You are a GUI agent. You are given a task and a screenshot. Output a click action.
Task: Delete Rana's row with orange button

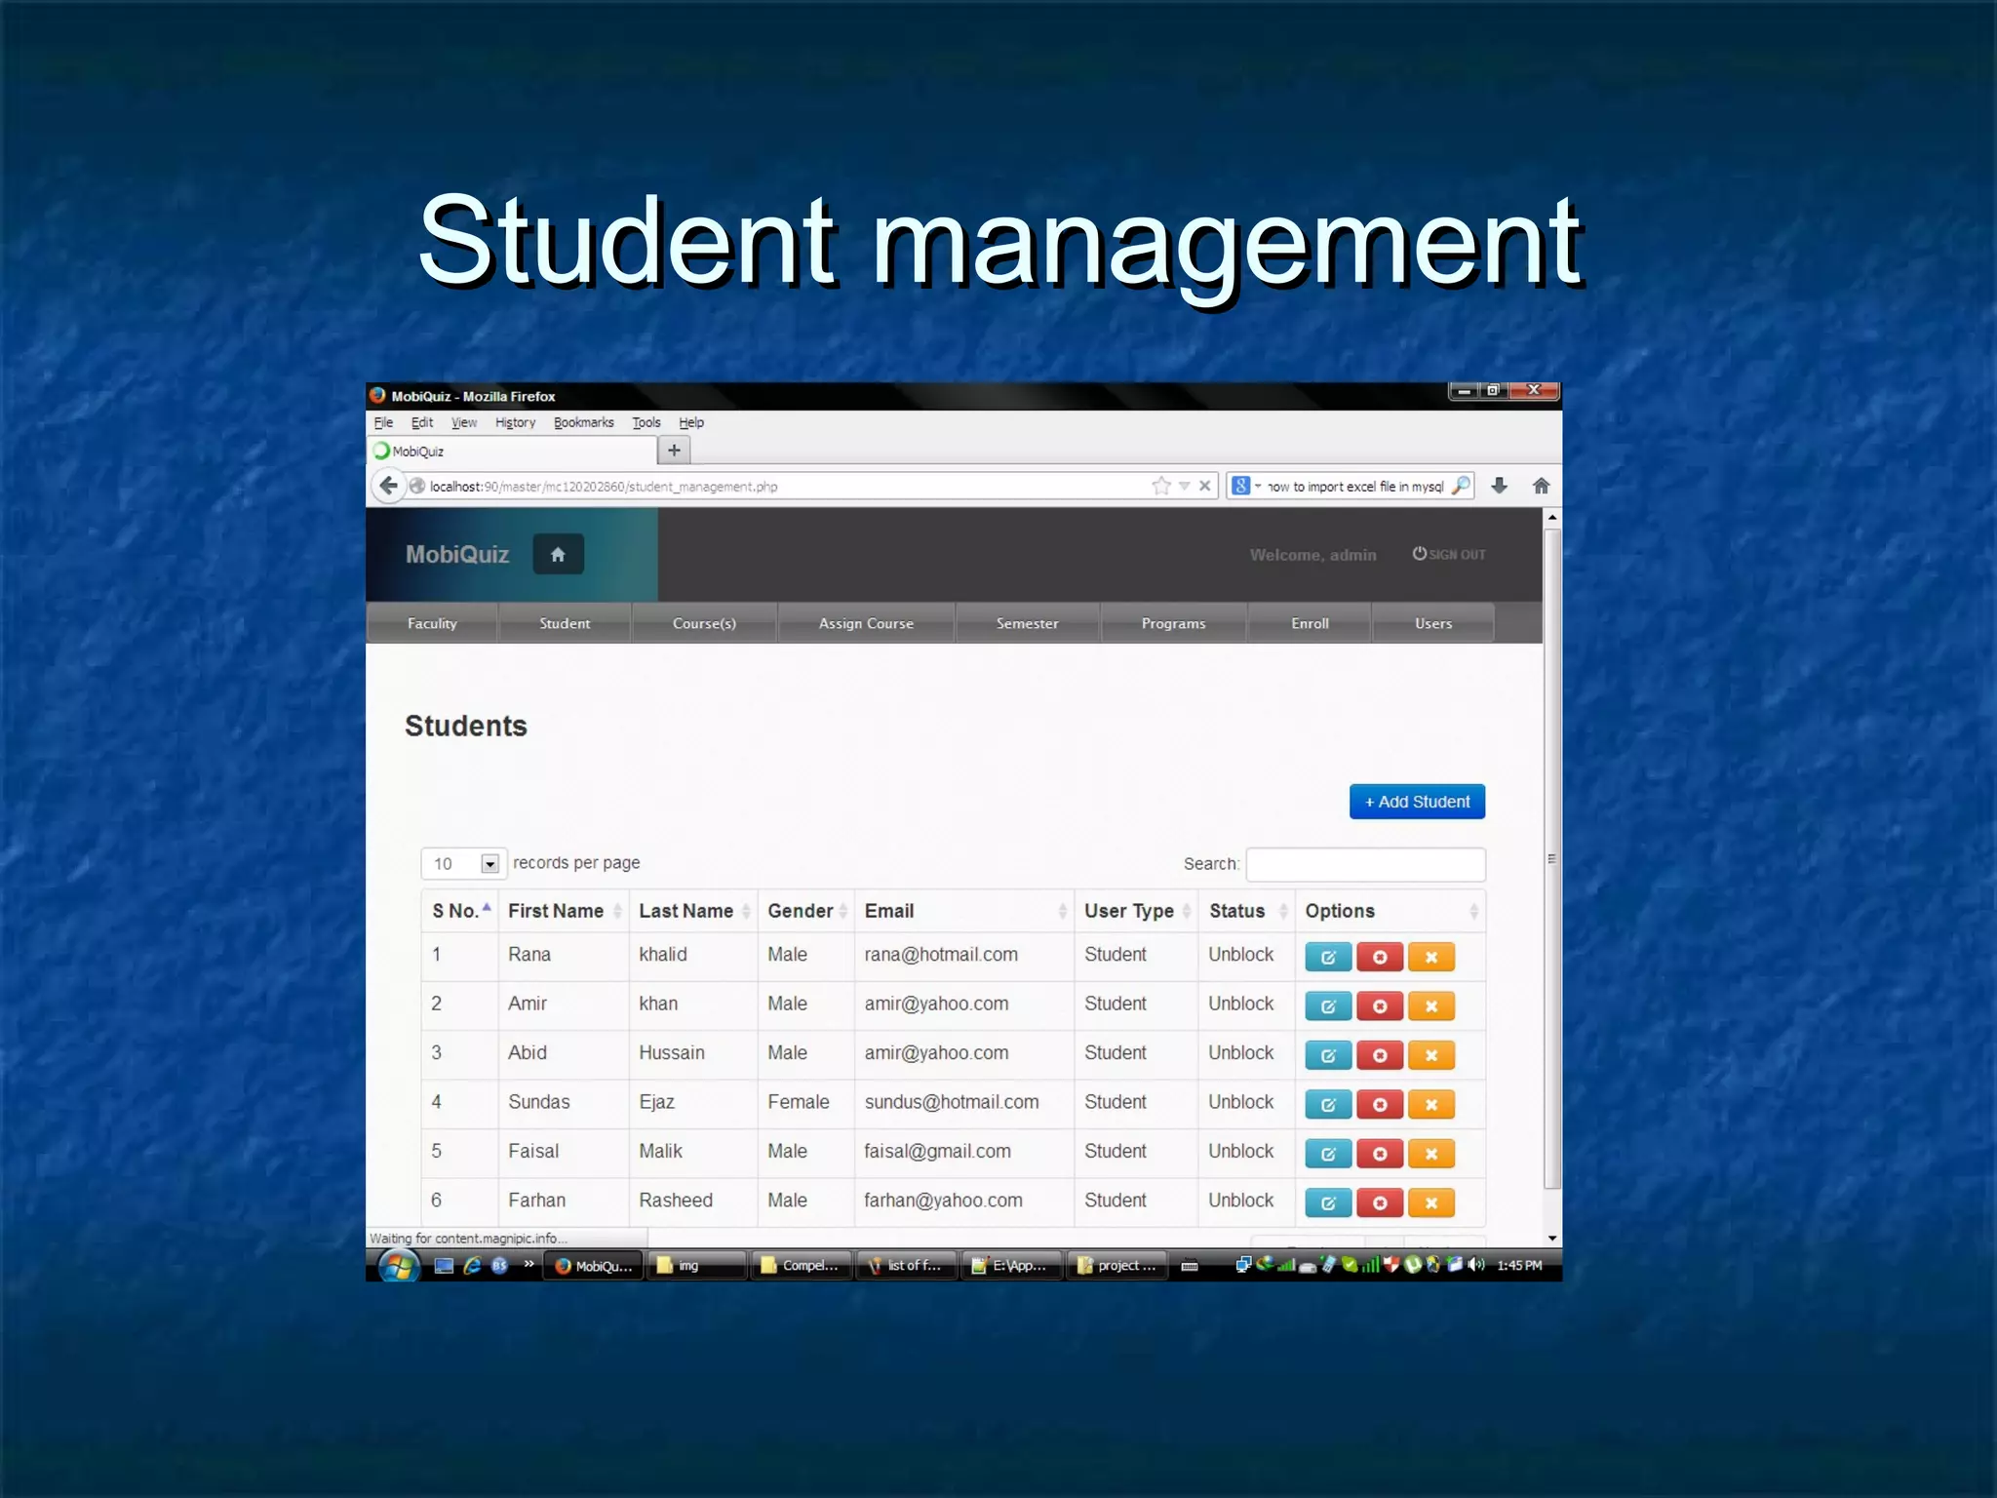(x=1431, y=957)
